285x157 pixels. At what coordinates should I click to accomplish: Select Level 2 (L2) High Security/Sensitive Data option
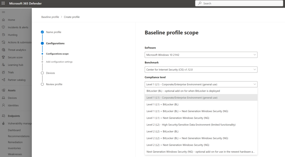click(x=201, y=125)
